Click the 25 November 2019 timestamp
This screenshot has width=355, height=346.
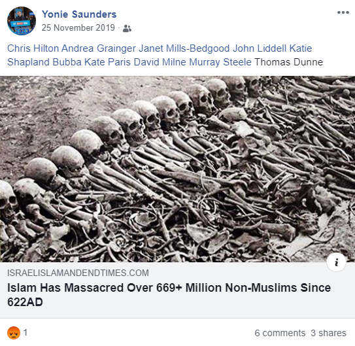tap(78, 28)
